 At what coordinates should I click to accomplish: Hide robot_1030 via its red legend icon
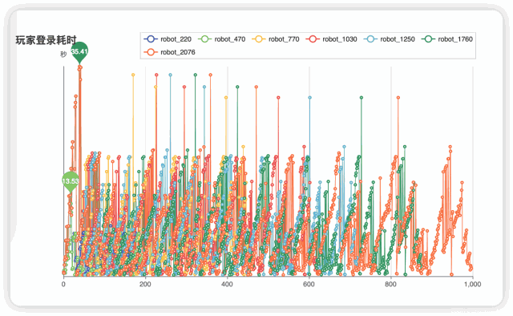[313, 39]
